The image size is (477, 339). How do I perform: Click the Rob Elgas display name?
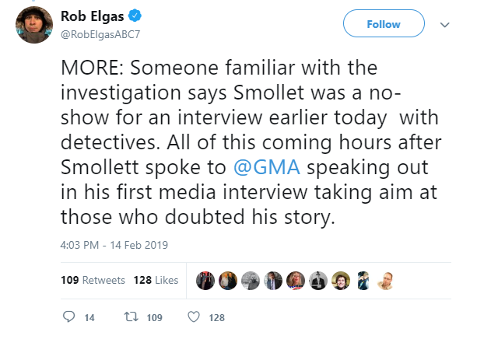pyautogui.click(x=92, y=16)
